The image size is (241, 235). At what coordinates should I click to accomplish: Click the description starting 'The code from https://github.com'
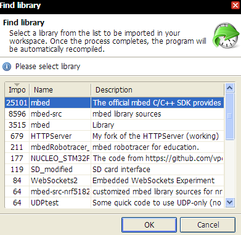pyautogui.click(x=158, y=159)
